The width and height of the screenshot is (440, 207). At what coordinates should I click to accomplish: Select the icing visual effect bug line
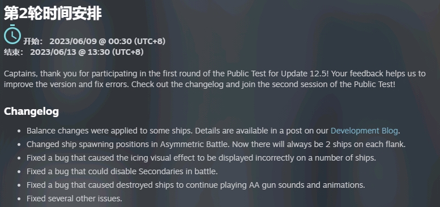point(201,158)
